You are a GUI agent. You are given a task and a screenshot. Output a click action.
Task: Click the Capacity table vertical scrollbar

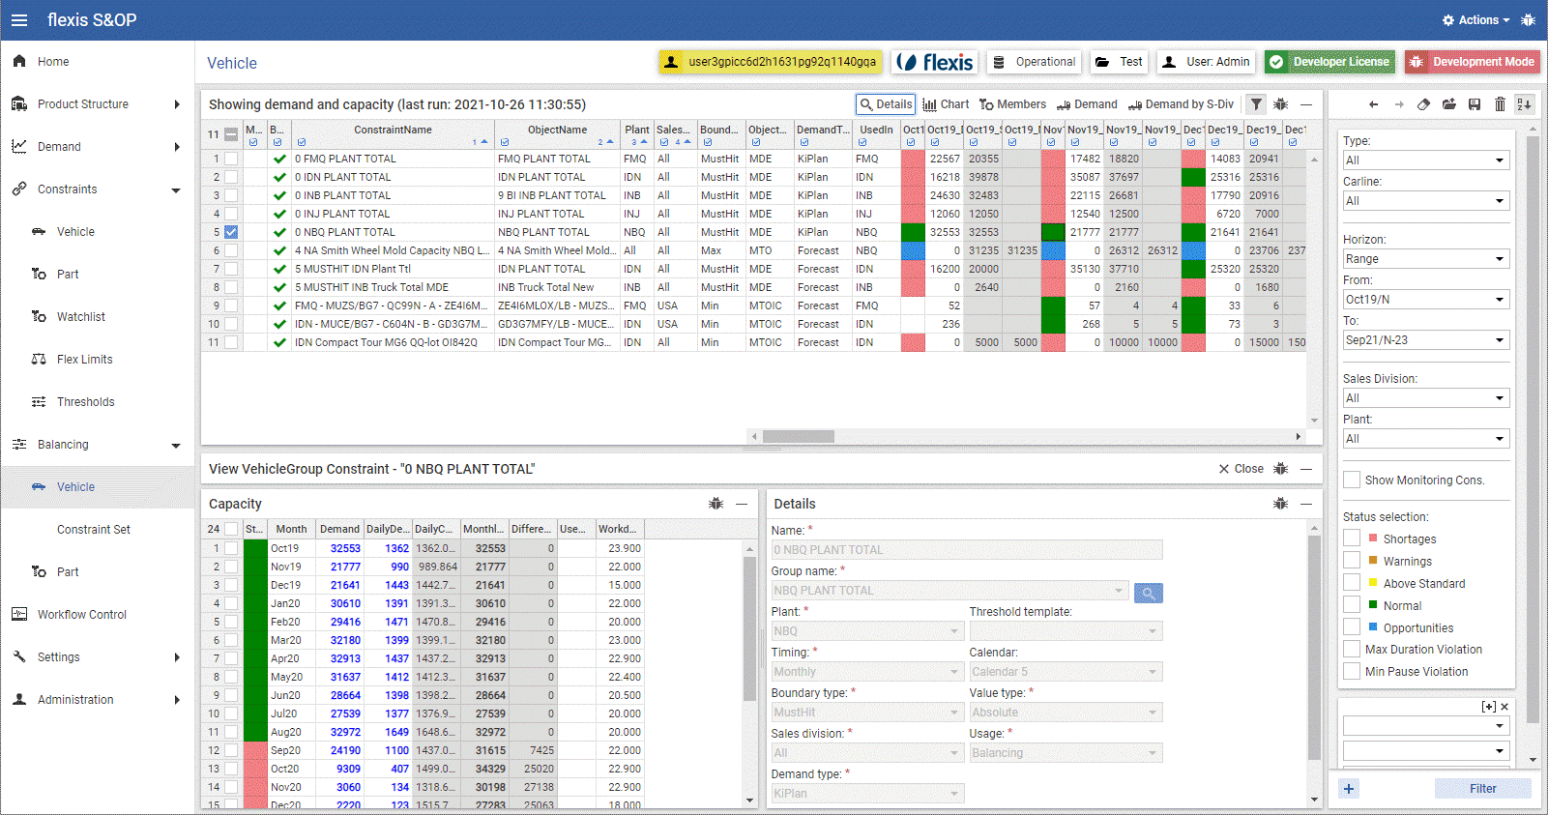(x=749, y=628)
